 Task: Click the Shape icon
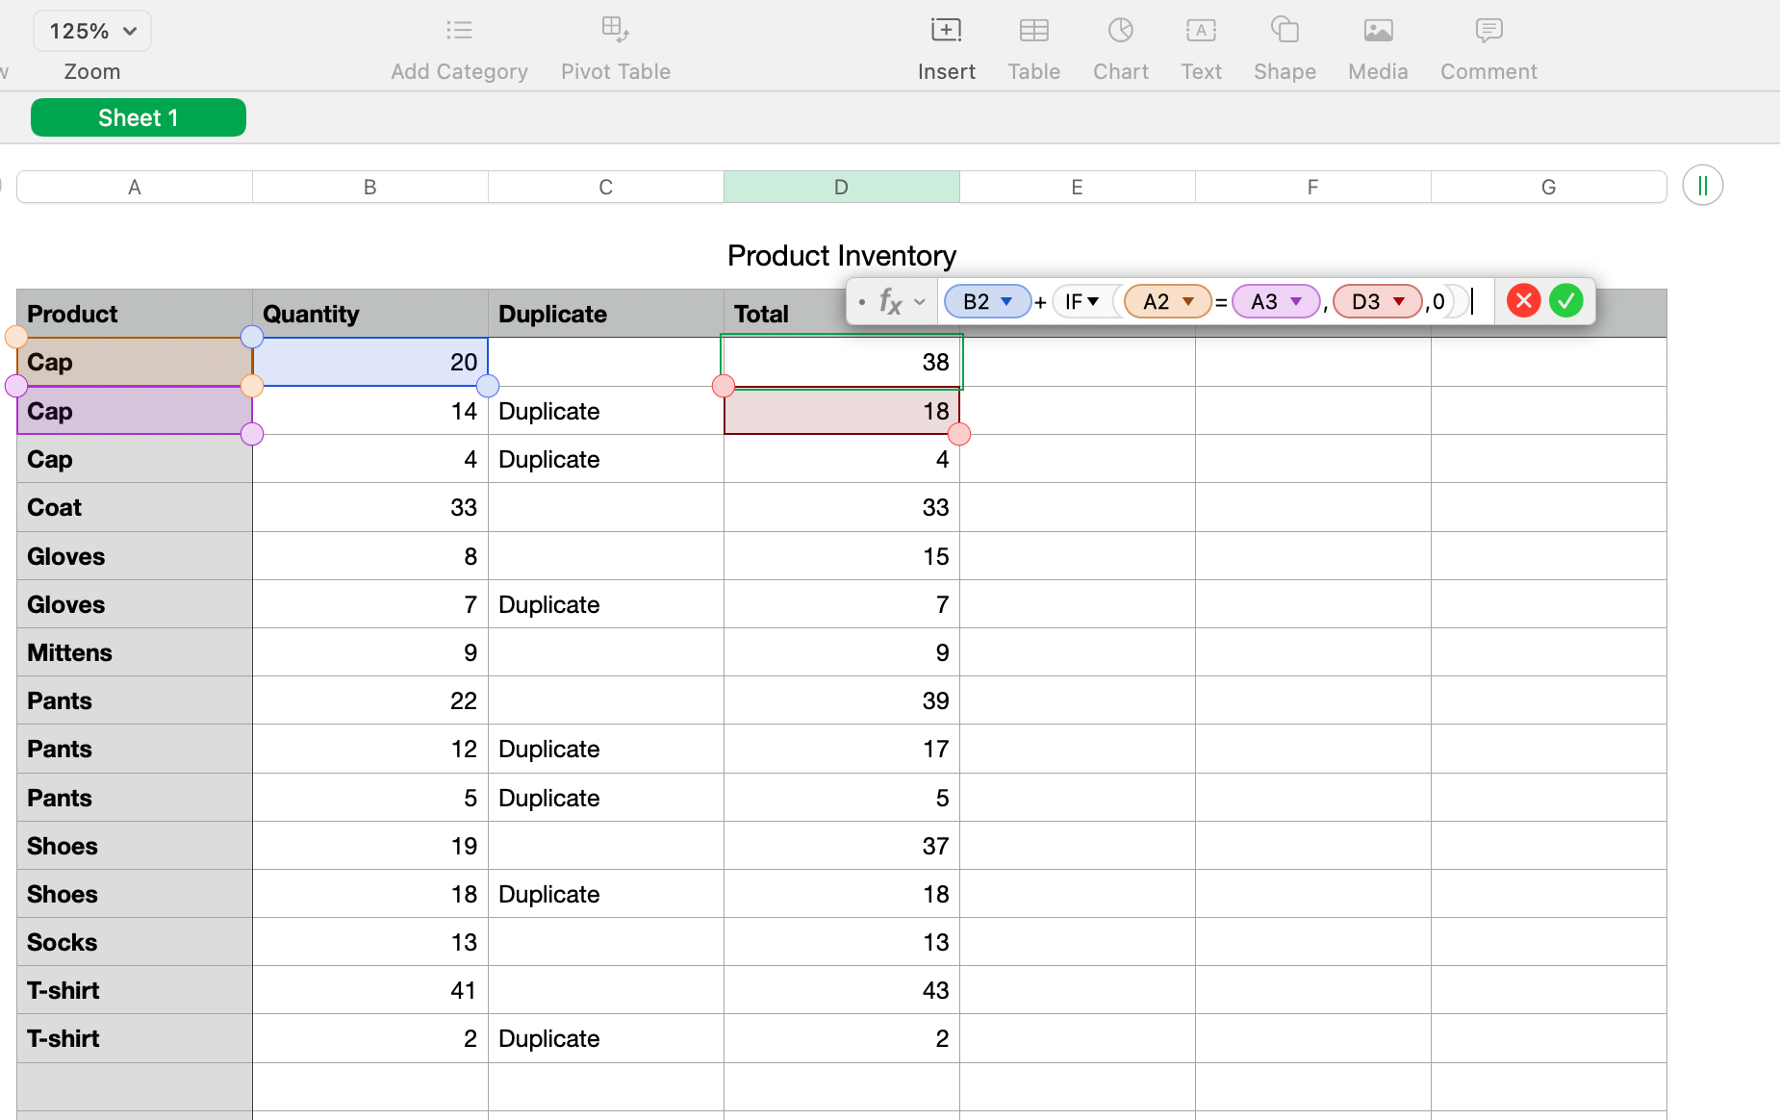(x=1284, y=30)
